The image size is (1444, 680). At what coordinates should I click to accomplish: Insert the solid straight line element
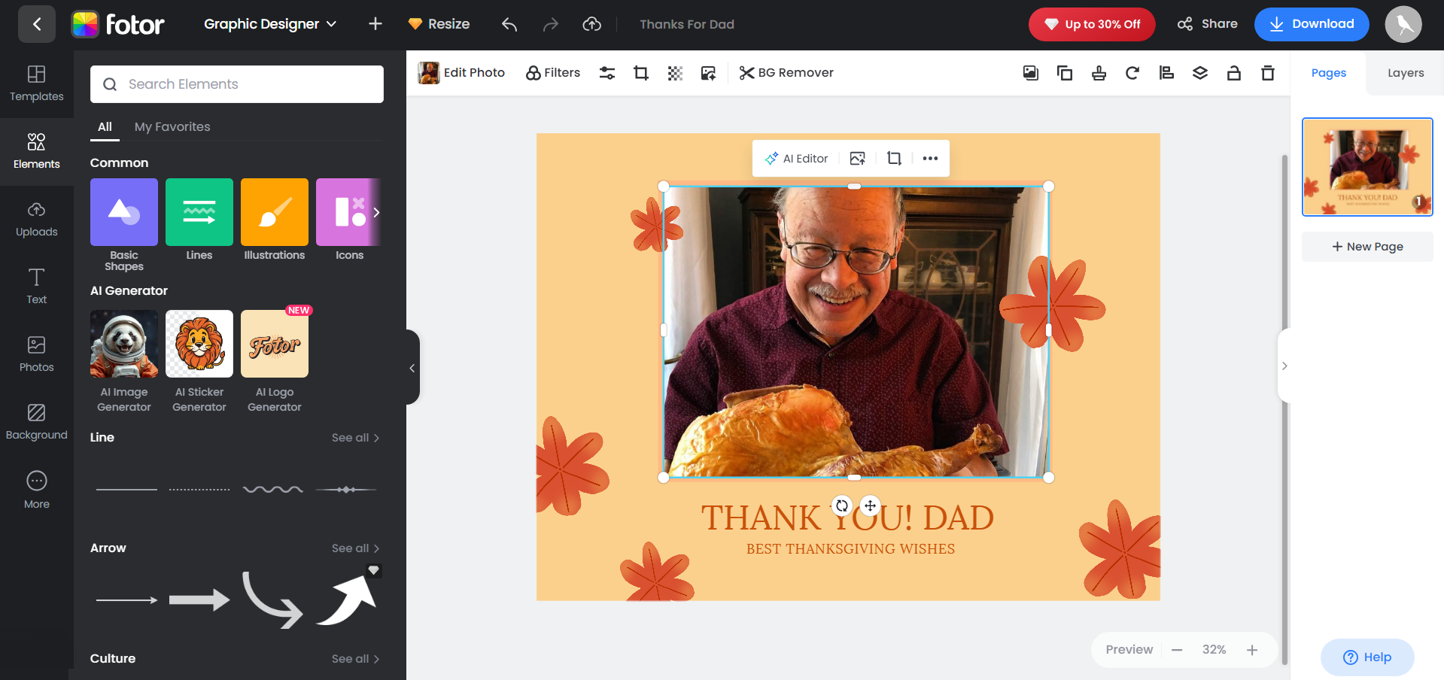(x=126, y=490)
